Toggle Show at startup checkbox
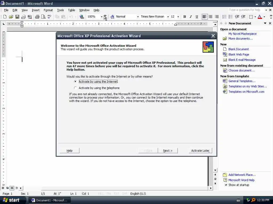 [x=226, y=185]
